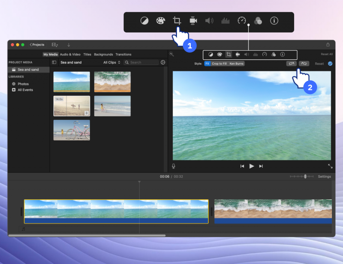The image size is (343, 264).
Task: Select the crop tool in the viewer toolbar
Action: coord(229,54)
